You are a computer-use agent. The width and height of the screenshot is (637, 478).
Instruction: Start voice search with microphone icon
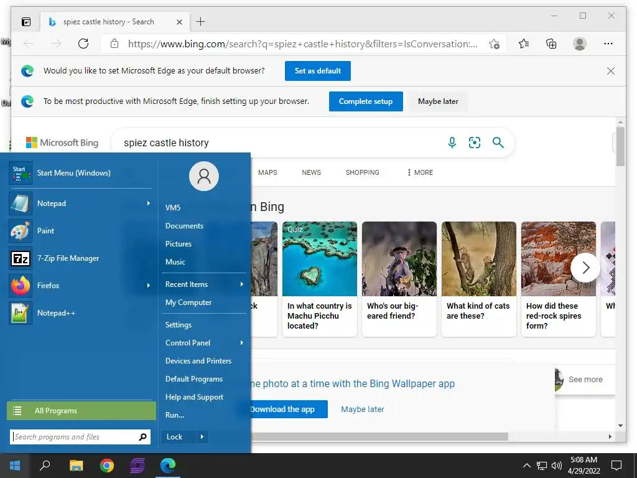452,143
